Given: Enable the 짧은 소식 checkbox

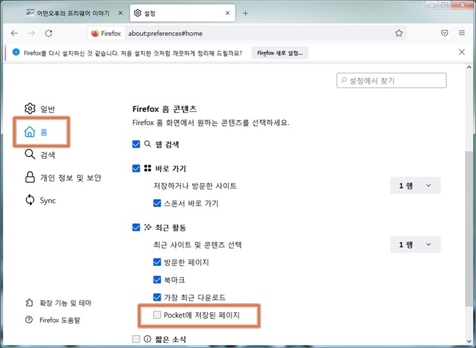Looking at the screenshot, I should click(136, 339).
